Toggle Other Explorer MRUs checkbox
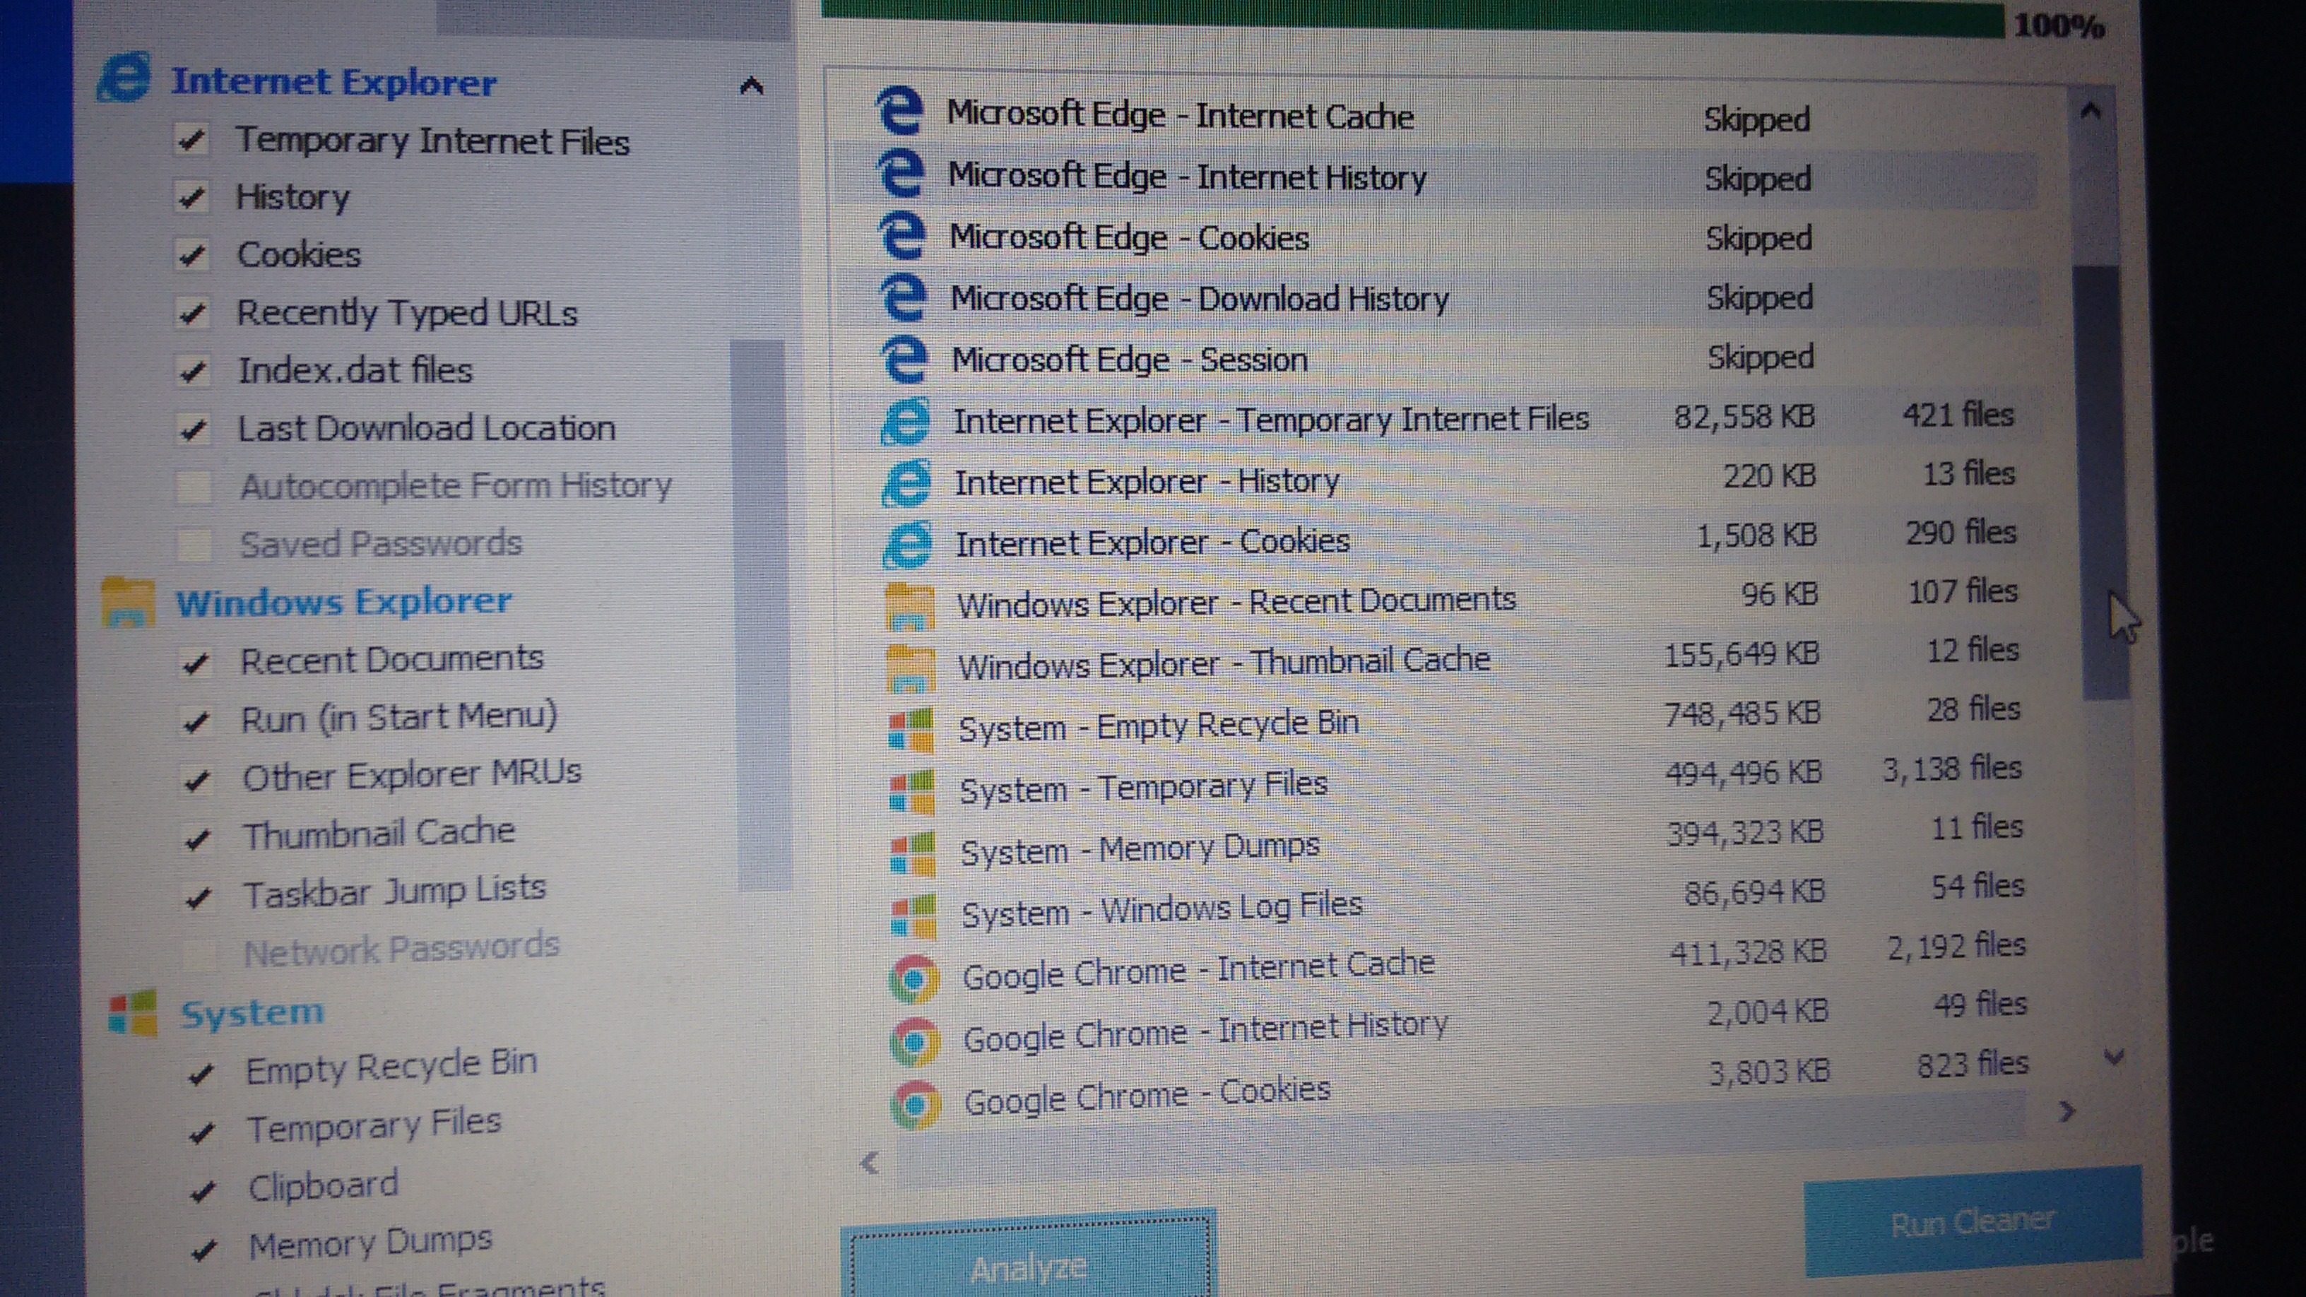Viewport: 2306px width, 1297px height. 197,780
